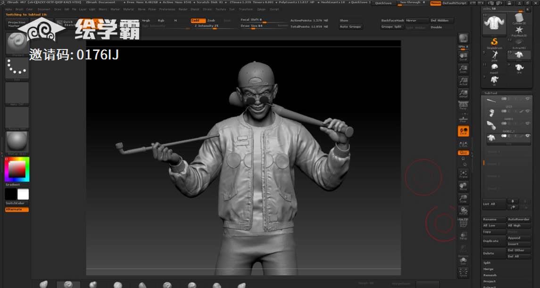
Task: Pick the SimpleBrush tool
Action: pos(494,43)
